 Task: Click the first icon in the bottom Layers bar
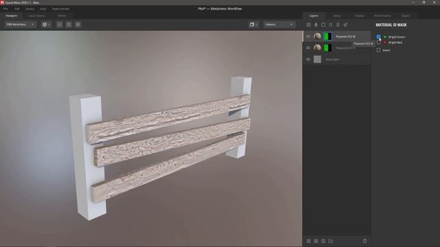[x=309, y=241]
